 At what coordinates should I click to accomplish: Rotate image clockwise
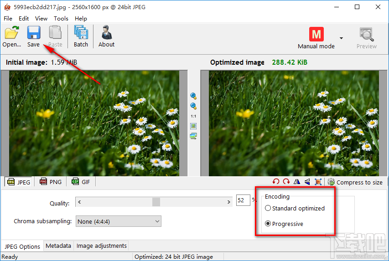point(286,182)
